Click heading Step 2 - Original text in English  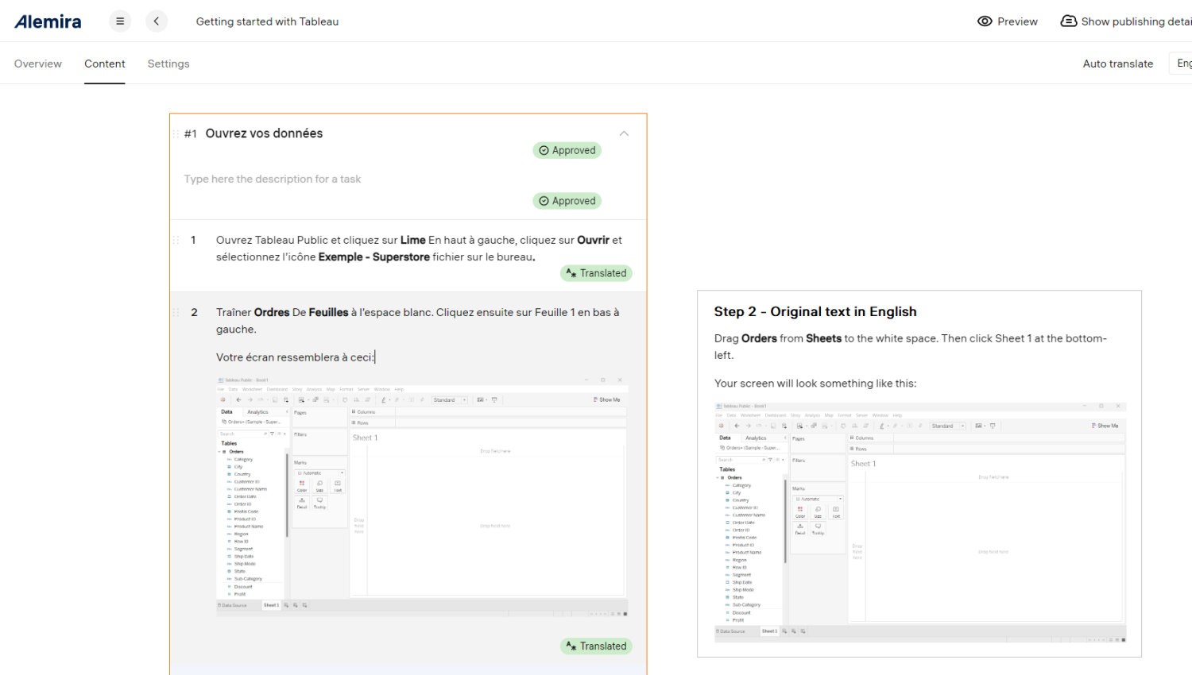[x=815, y=311]
